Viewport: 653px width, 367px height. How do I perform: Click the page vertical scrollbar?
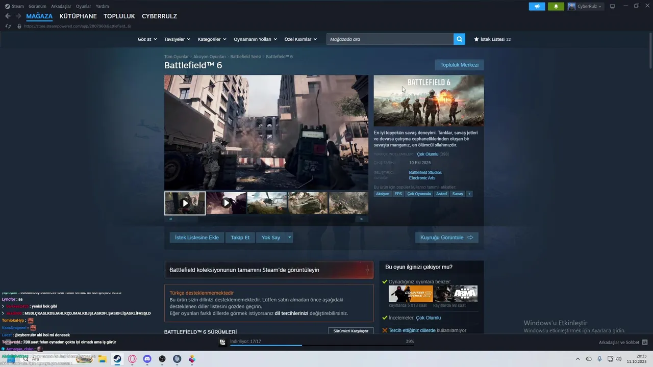point(650,51)
